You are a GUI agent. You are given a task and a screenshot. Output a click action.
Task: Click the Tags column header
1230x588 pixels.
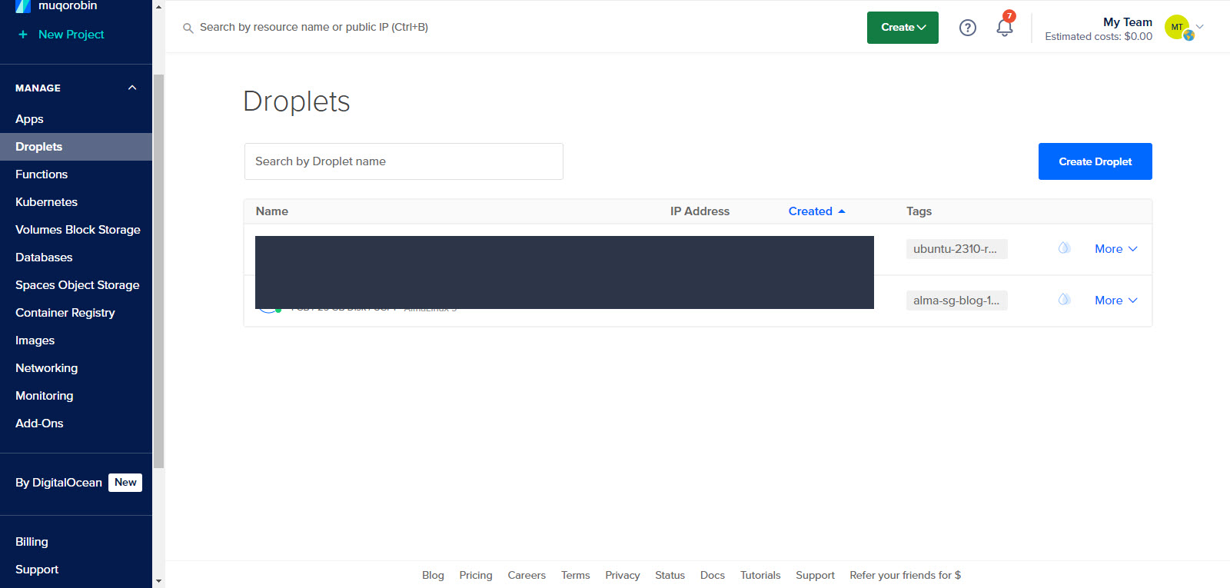[919, 211]
